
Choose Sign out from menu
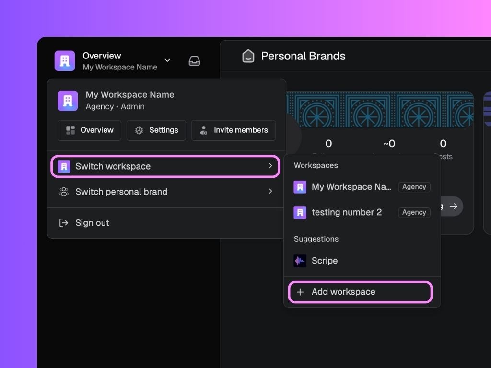(x=165, y=223)
